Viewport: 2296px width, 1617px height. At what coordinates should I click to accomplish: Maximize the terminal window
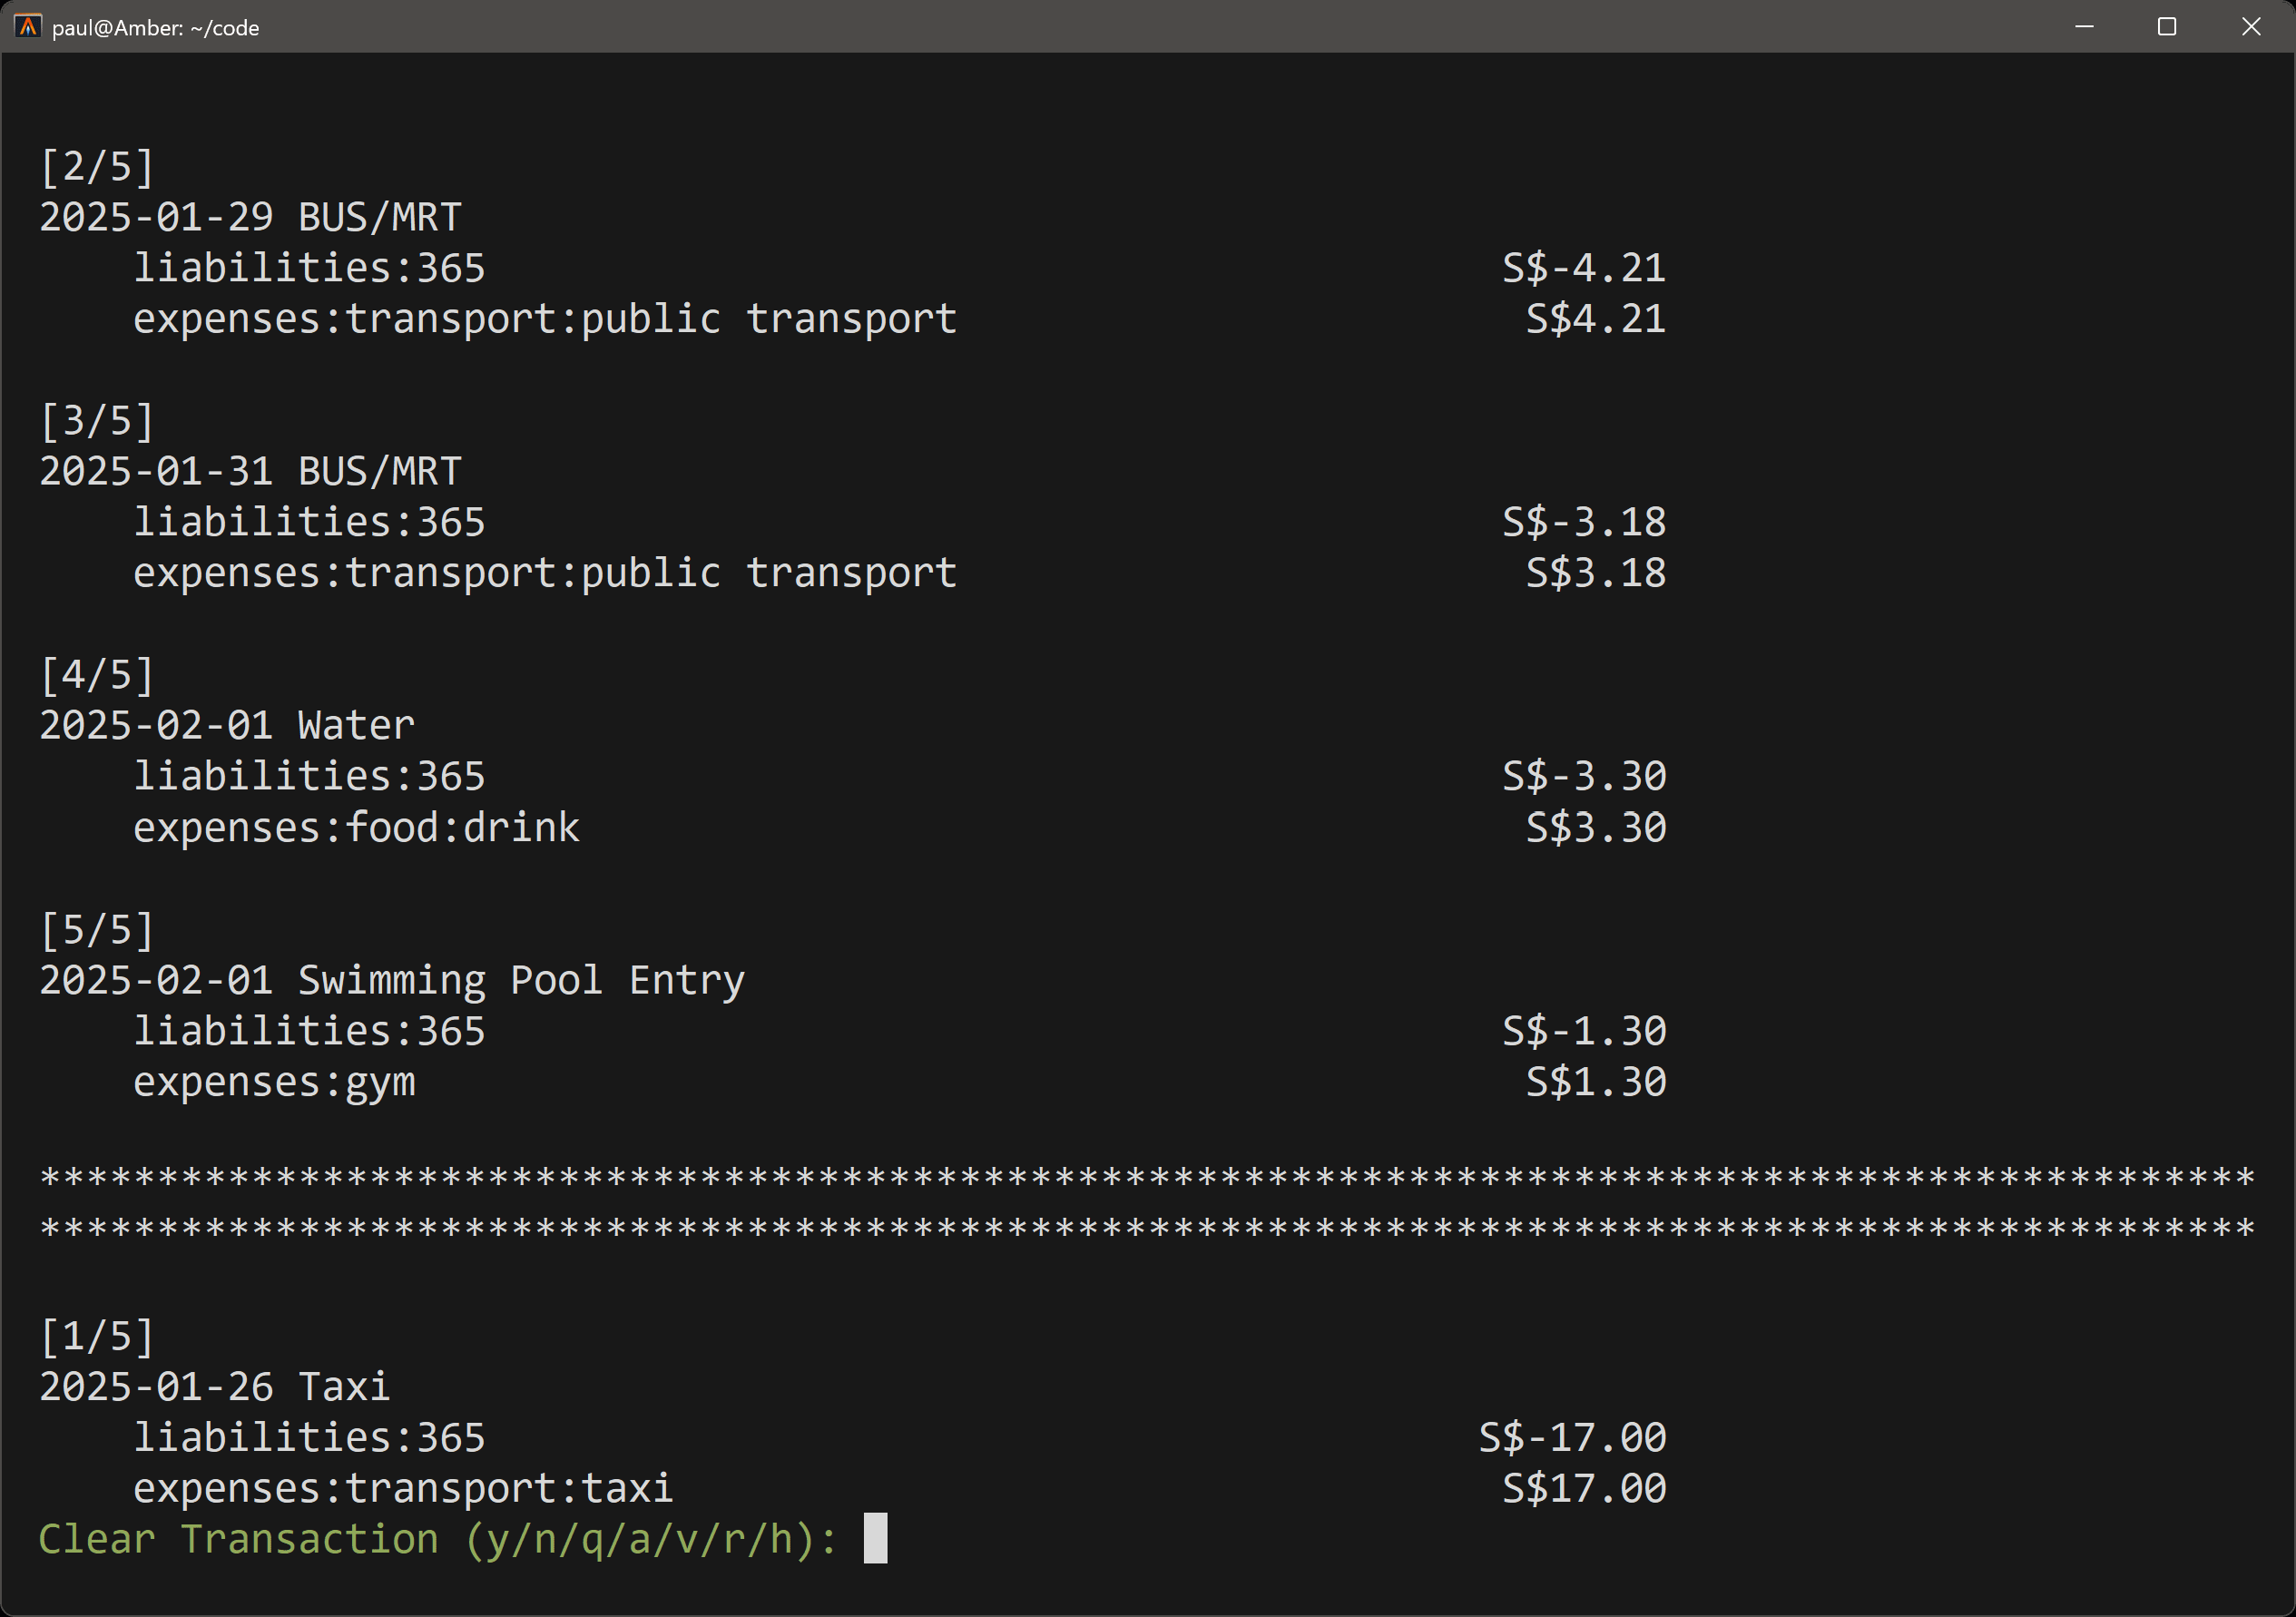pos(2167,27)
